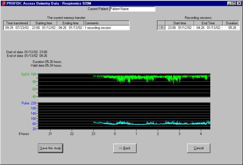Screen dimensions: 243x165
Task: Click the Duration column header
Action: (232, 23)
